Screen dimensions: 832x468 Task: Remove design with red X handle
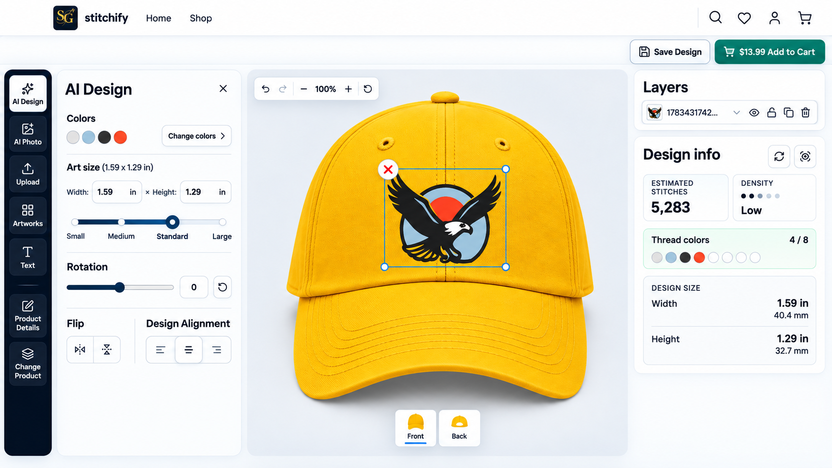[388, 170]
